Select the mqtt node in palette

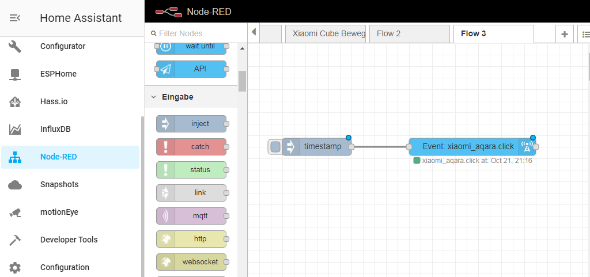point(191,216)
